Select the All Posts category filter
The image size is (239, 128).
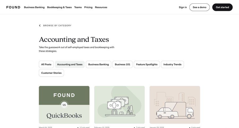click(46, 64)
